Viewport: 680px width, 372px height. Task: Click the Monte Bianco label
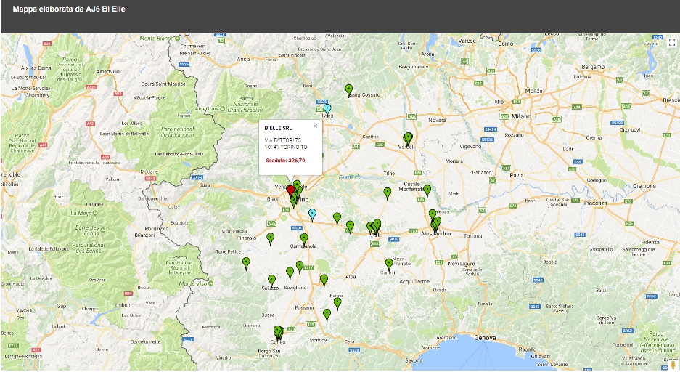pos(157,39)
